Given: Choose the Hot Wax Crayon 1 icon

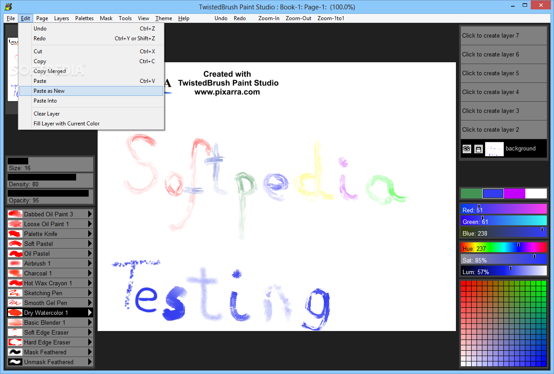Looking at the screenshot, I should coord(15,283).
